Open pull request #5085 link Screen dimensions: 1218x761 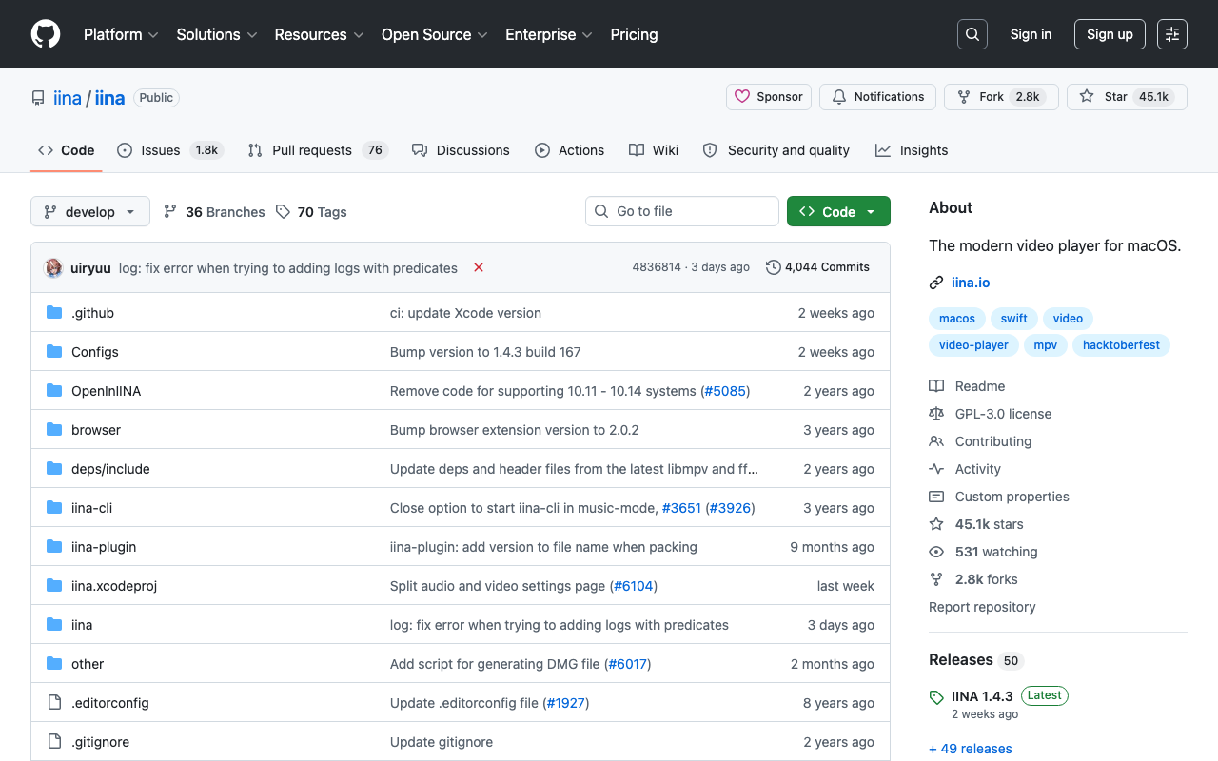(725, 391)
